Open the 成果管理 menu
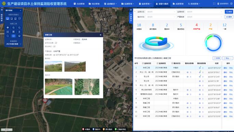This screenshot has width=234, height=132. coord(178,4)
